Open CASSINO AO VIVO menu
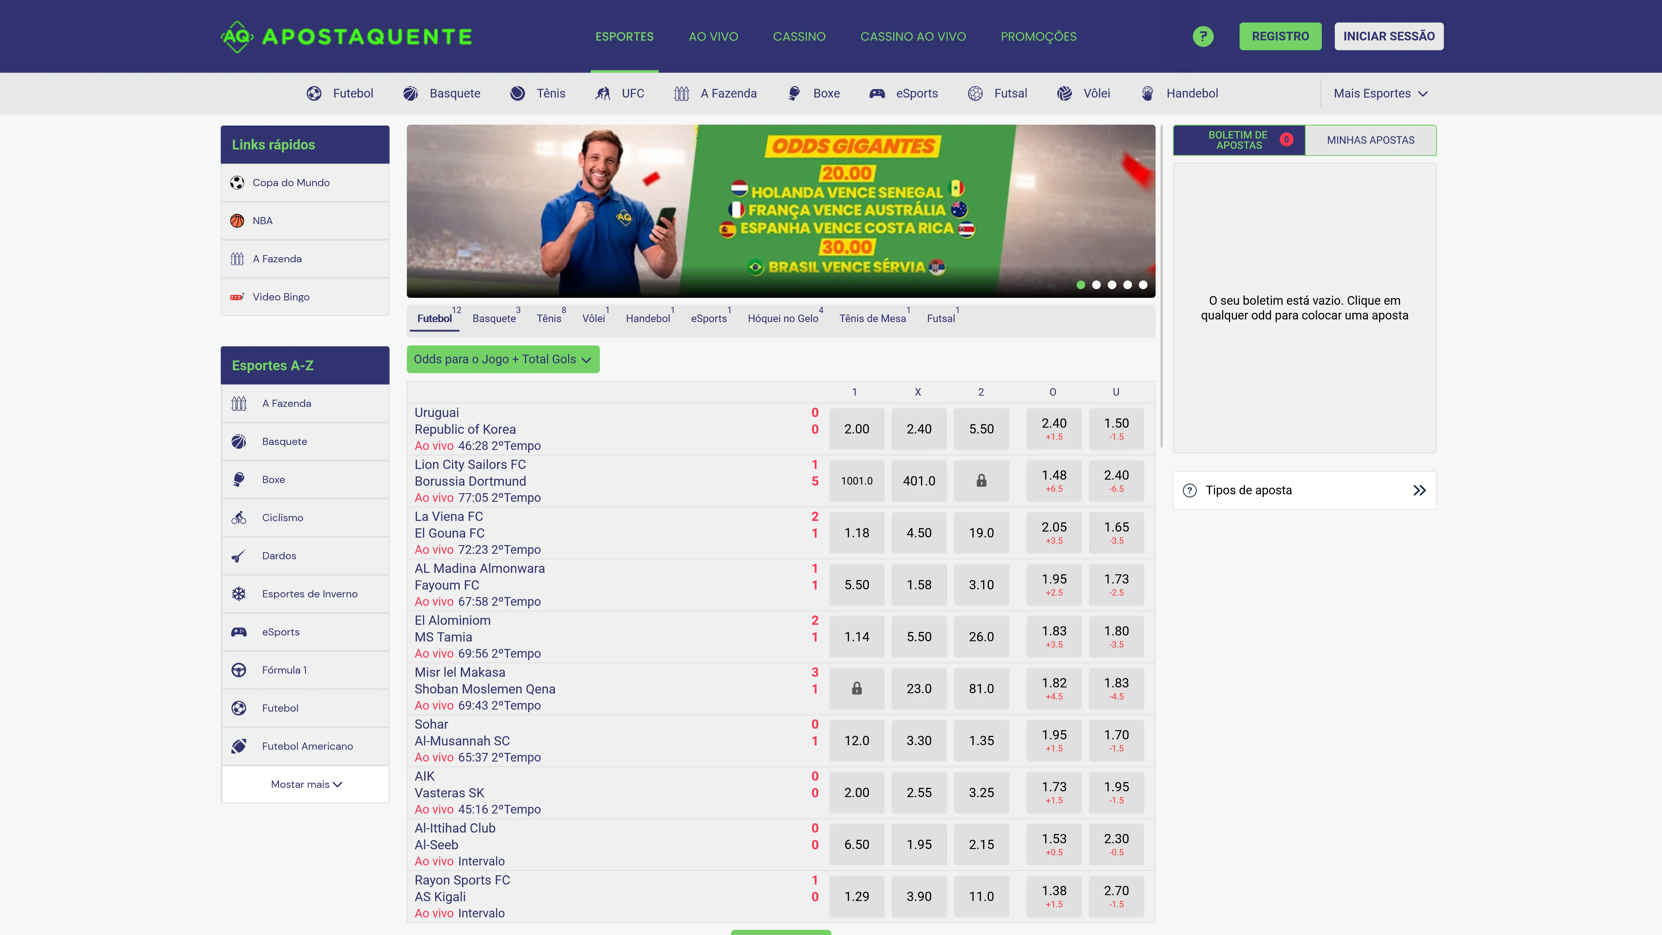 (x=913, y=37)
